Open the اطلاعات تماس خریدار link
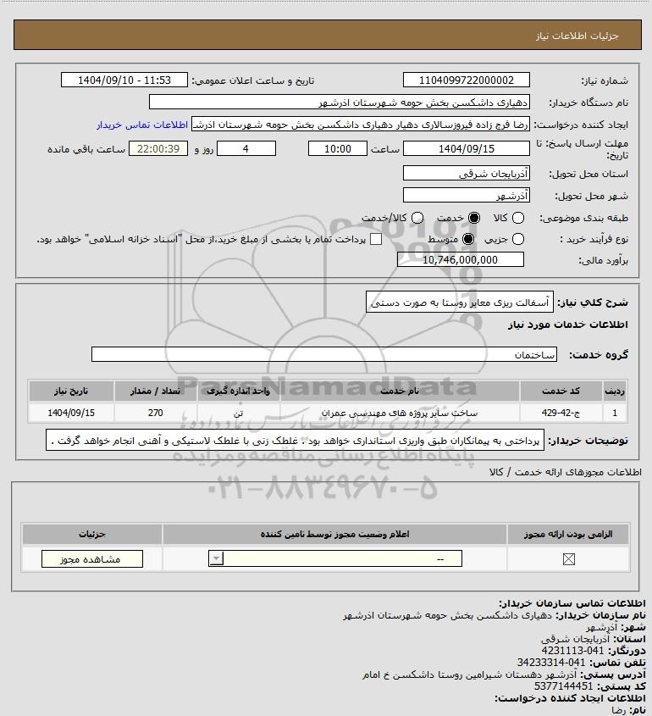 [142, 125]
